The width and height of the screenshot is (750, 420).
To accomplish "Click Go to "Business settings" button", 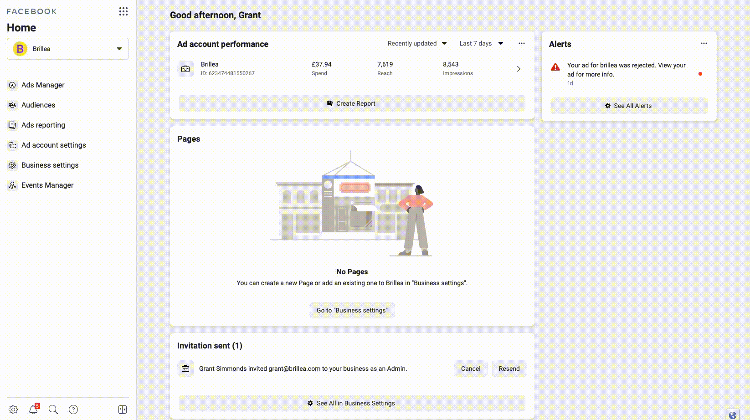I will 352,310.
